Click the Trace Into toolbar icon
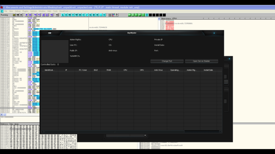 pos(44,15)
